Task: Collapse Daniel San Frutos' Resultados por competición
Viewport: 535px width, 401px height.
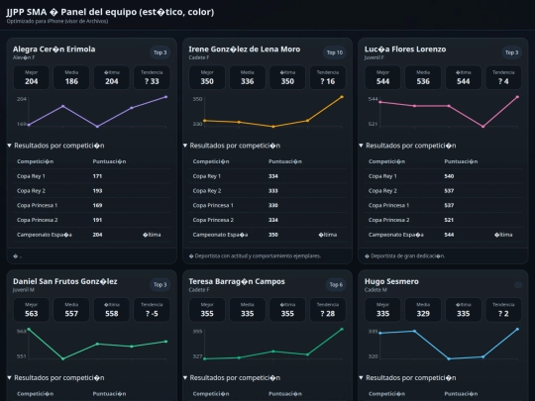Action: click(55, 378)
